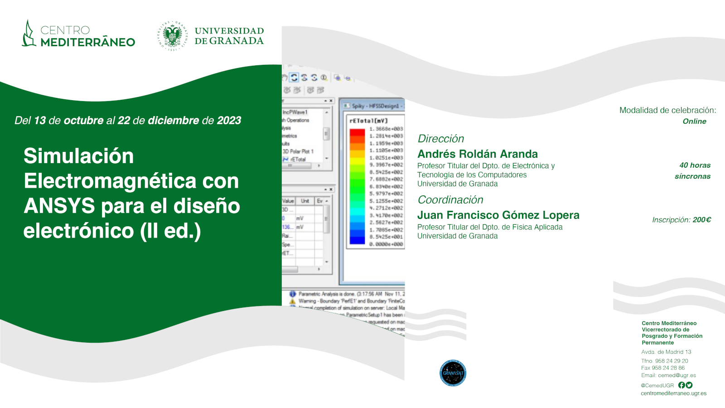The image size is (725, 408).
Task: Click the Universidad de Granada crest logo
Action: coord(172,36)
